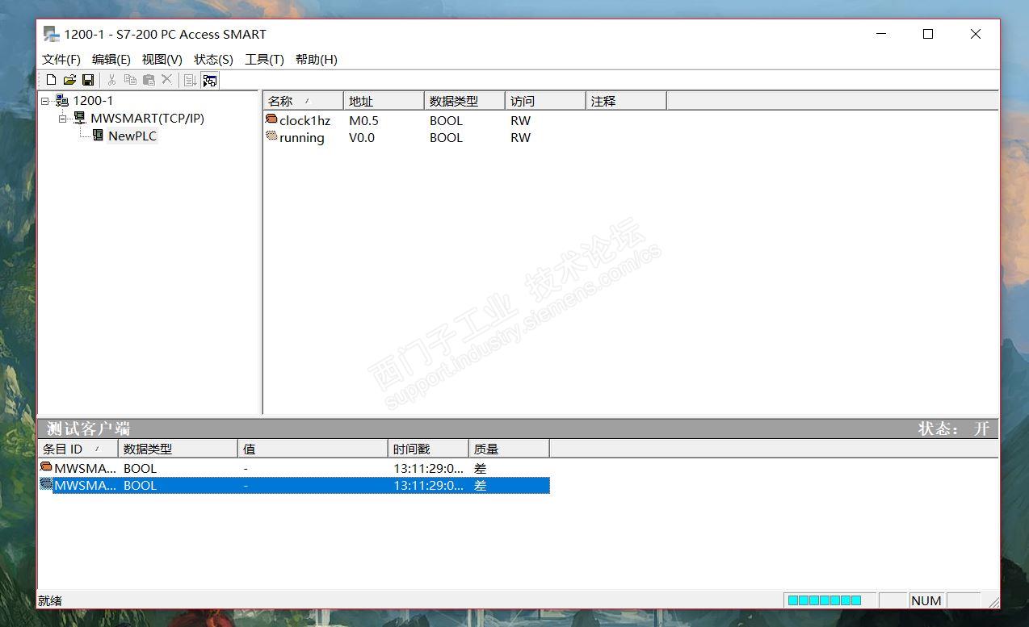Maximize the PC Access SMART window

click(x=928, y=34)
